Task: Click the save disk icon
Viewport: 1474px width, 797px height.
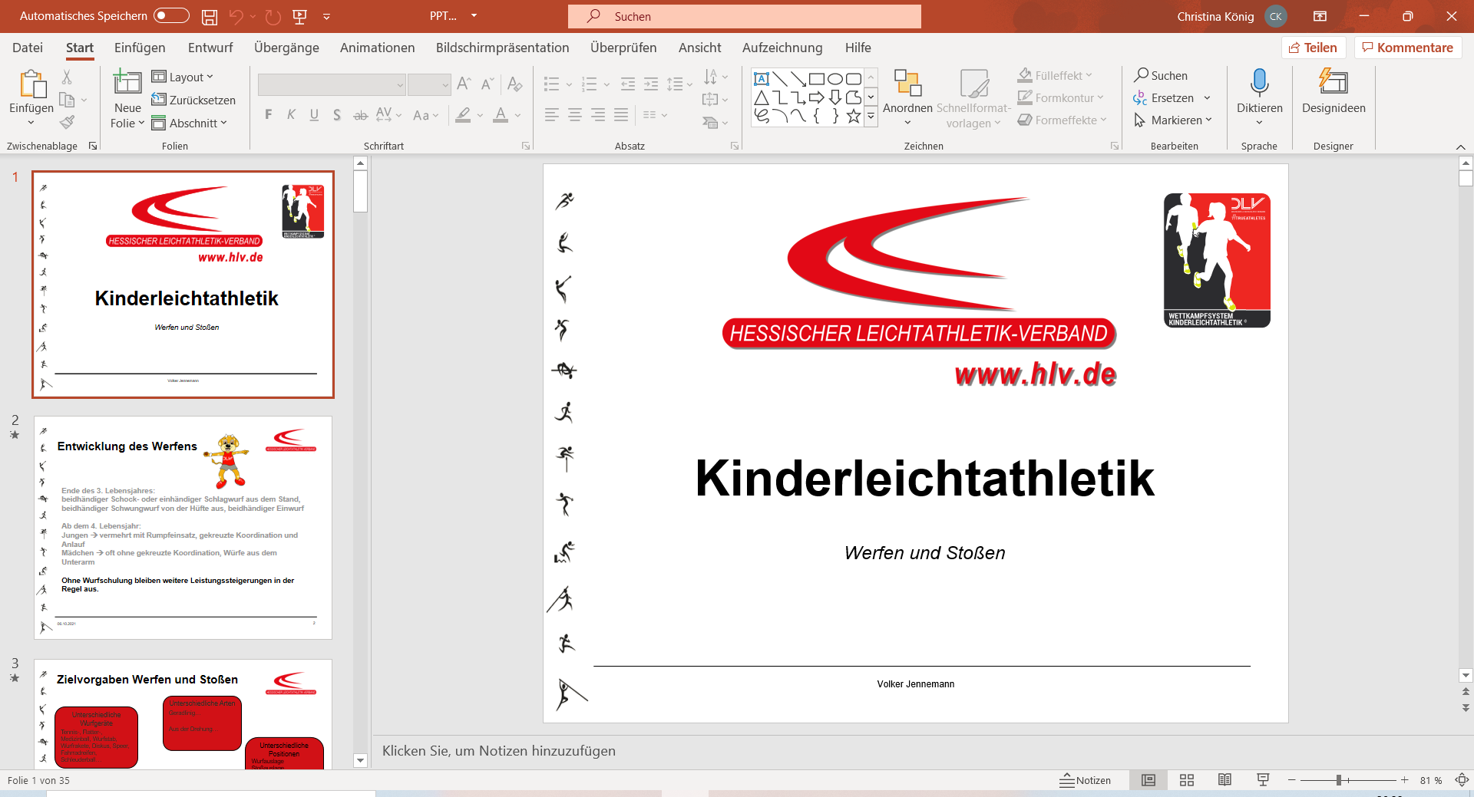Action: [x=209, y=16]
